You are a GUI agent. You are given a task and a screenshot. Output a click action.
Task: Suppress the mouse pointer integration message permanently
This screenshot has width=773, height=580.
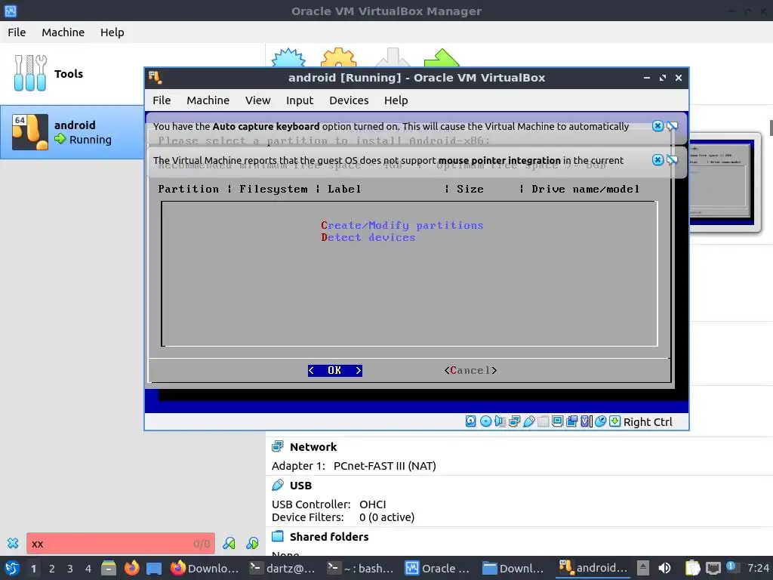673,160
